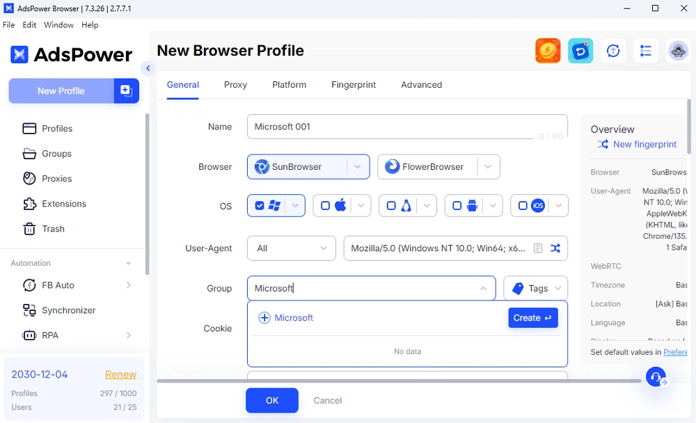Click New fingerprint shuffle icon in Overview
The image size is (696, 423).
pos(602,144)
